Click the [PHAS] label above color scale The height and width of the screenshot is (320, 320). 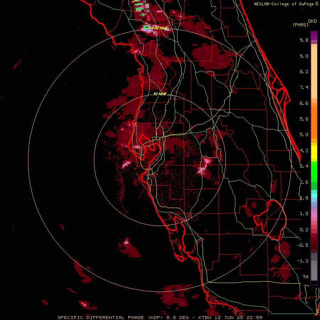pos(300,25)
